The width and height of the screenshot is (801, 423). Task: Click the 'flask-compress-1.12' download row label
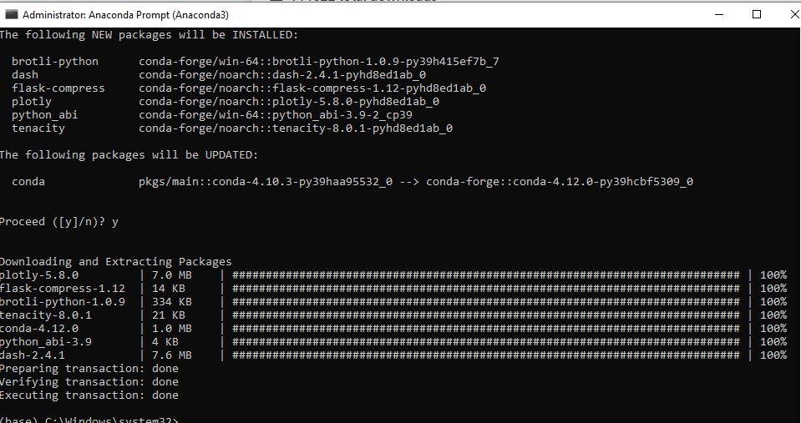click(62, 289)
